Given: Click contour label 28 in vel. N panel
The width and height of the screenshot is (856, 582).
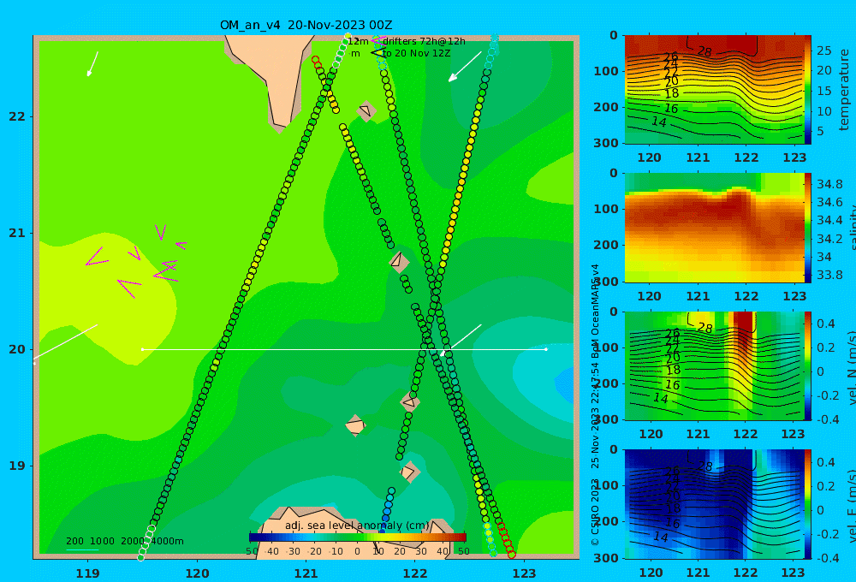Looking at the screenshot, I should click(x=704, y=328).
